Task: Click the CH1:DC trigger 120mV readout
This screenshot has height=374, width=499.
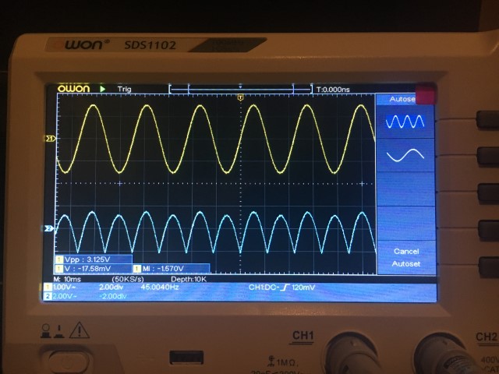Action: pos(281,288)
